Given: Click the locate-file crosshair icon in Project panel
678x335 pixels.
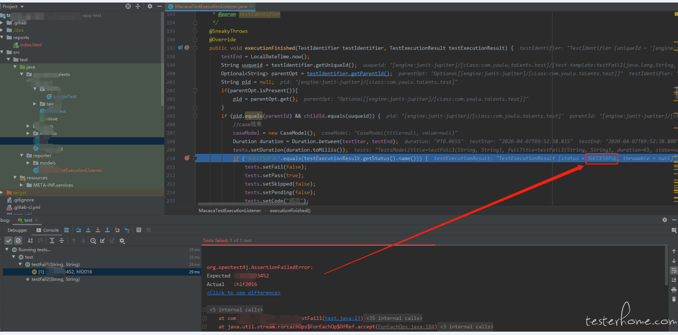Looking at the screenshot, I should (x=128, y=6).
